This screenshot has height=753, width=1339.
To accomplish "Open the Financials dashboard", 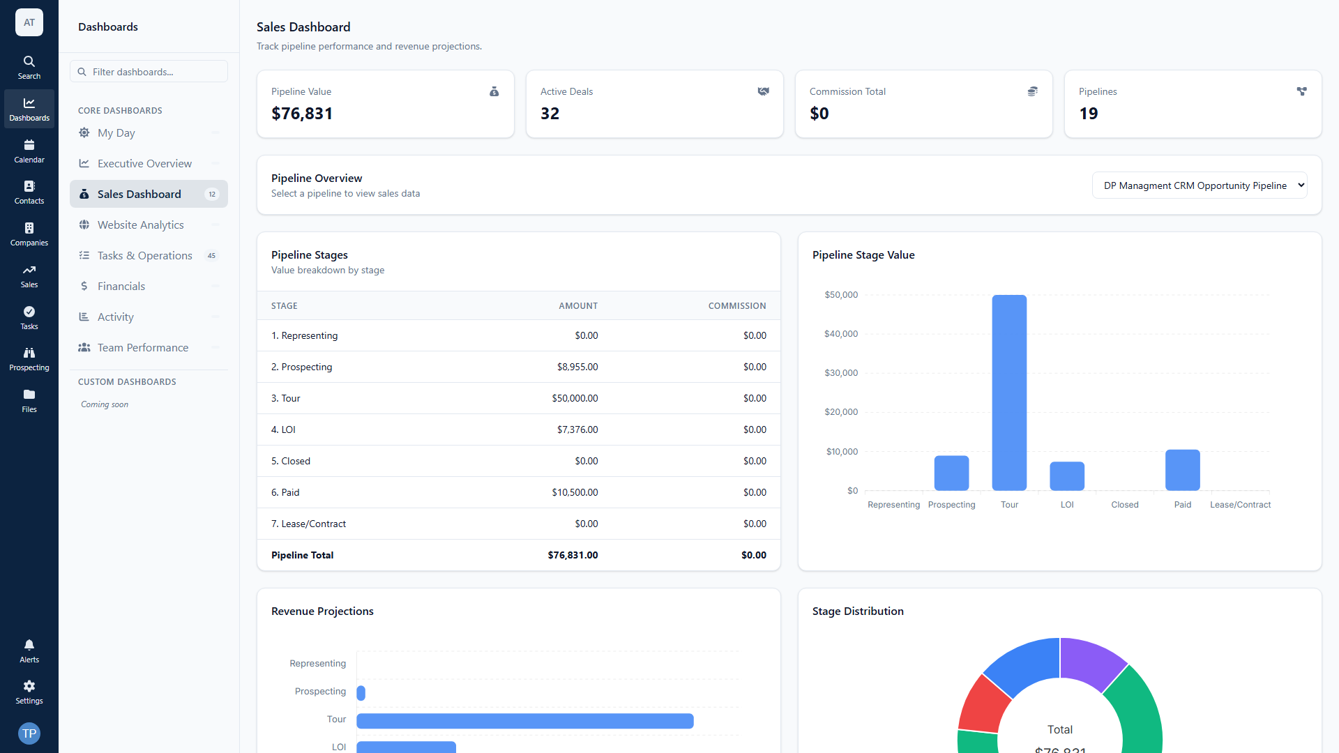I will pos(149,286).
